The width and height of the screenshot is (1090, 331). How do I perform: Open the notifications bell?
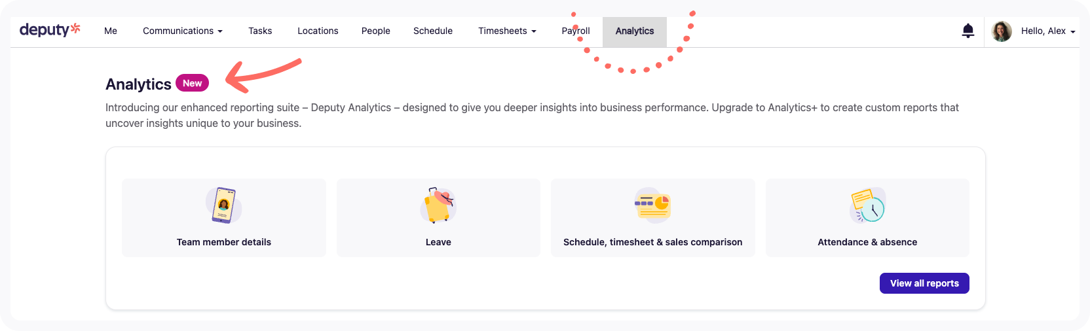[968, 31]
